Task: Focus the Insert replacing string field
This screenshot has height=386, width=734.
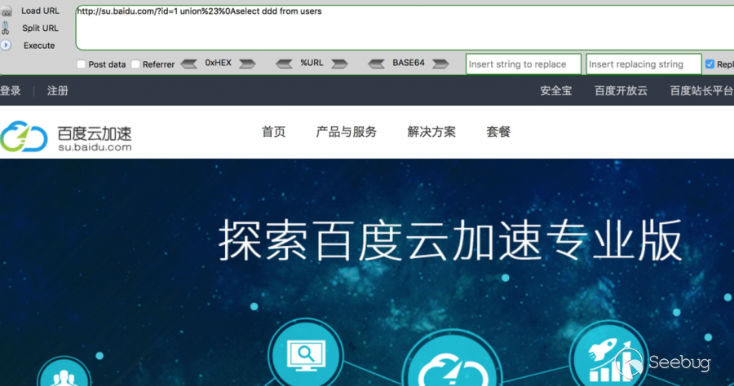Action: tap(643, 64)
